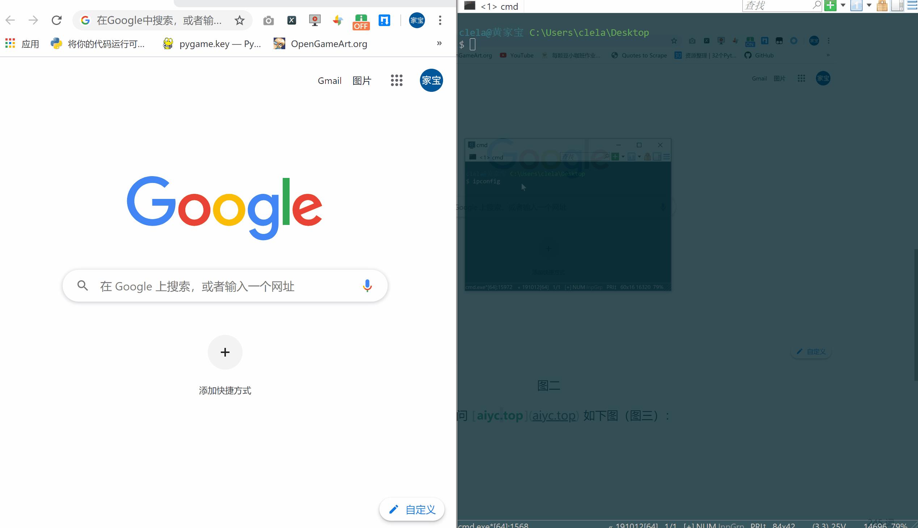918x528 pixels.
Task: Open the dropdown beside the blue console icon
Action: [869, 5]
